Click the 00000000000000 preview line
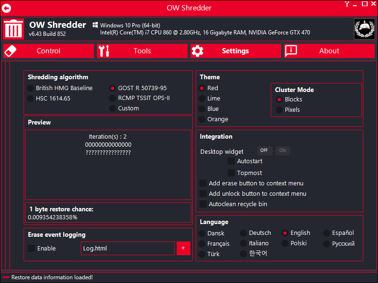378x283 pixels. (108, 145)
